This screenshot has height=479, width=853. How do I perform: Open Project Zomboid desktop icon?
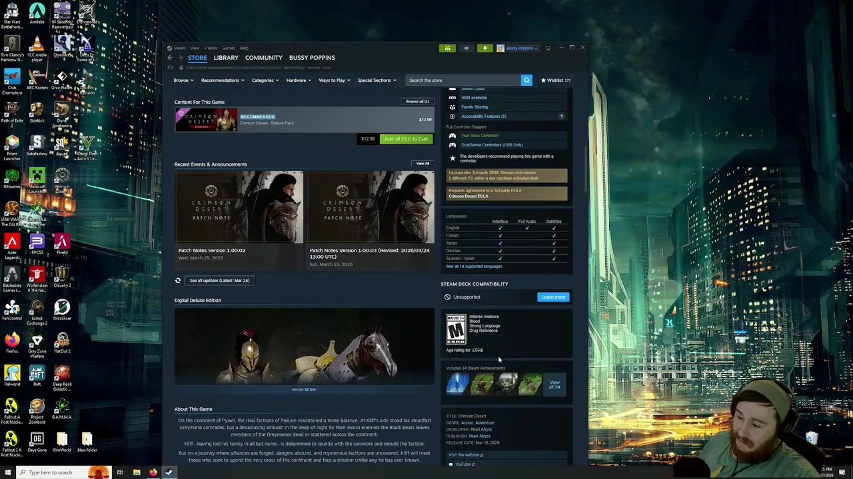click(x=37, y=411)
